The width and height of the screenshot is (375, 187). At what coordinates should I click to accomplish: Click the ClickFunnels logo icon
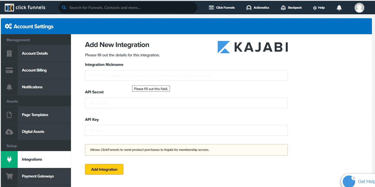[9, 8]
